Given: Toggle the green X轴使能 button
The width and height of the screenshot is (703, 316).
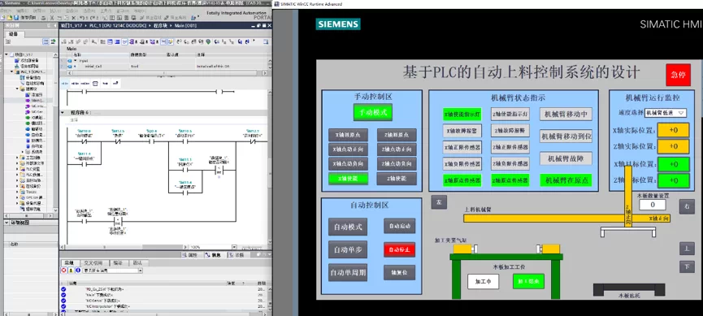Looking at the screenshot, I should click(348, 179).
